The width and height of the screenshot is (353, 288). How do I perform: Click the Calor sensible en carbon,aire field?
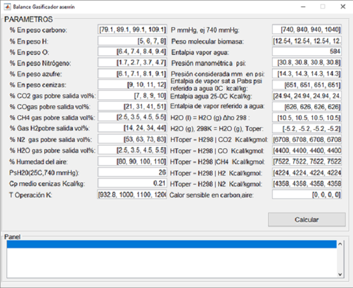tap(307, 195)
